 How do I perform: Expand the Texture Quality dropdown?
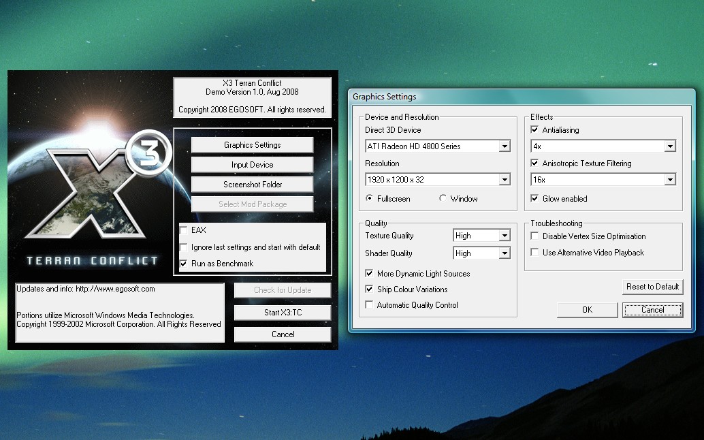pos(482,236)
